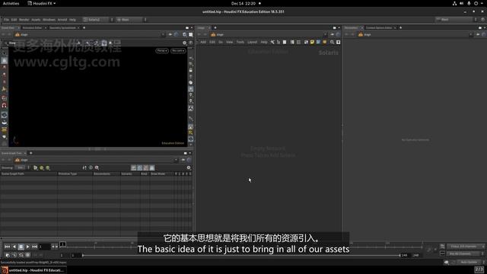This screenshot has height=274, width=487.
Task: Click the network box icon in network toolbar
Action: [x=318, y=42]
